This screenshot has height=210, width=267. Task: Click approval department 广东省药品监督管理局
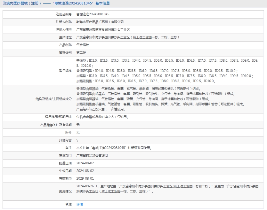click(x=92, y=155)
